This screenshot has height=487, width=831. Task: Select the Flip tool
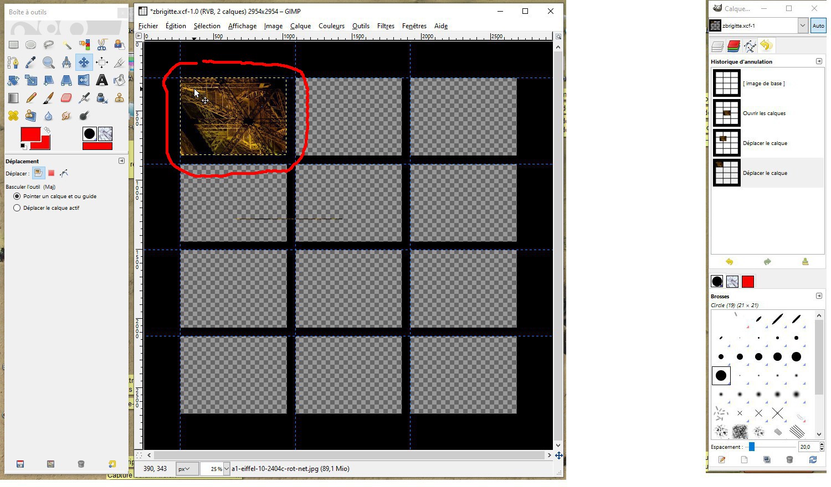(84, 80)
